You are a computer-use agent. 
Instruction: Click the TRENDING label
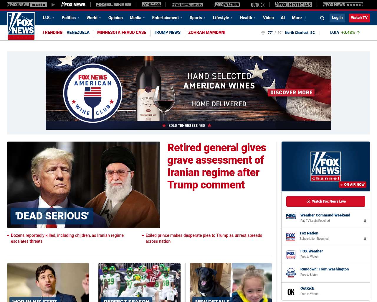(52, 32)
